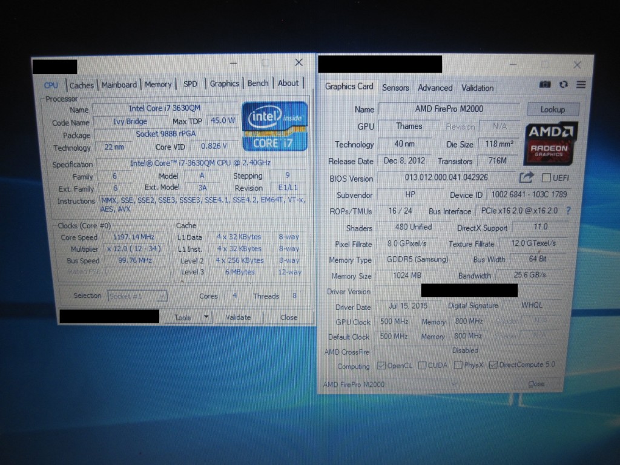Click the AMD Radeon Graphics logo
This screenshot has height=465, width=620.
tap(550, 143)
